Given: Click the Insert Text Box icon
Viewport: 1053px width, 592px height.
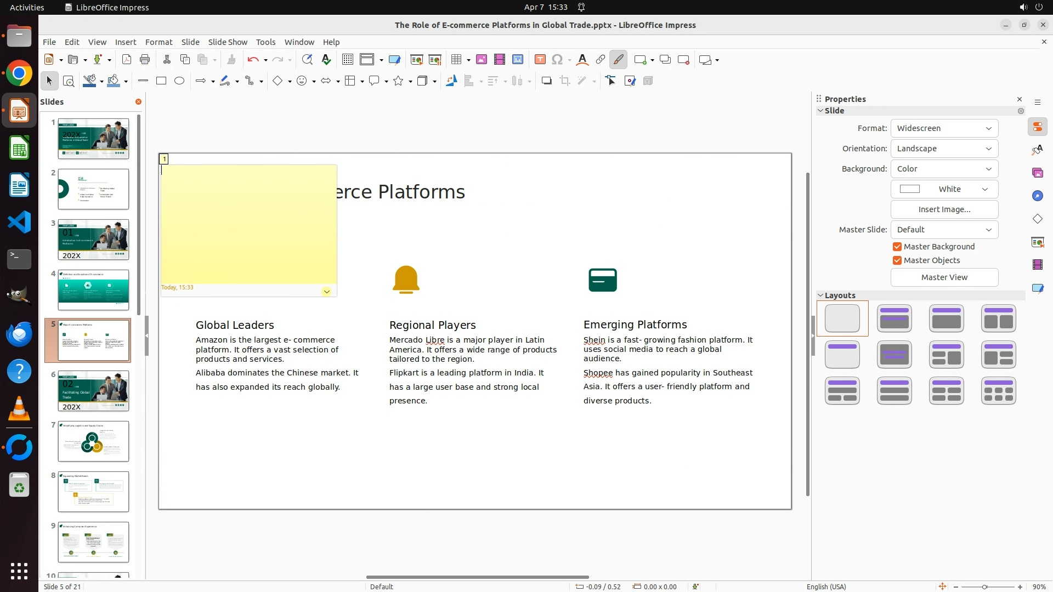Looking at the screenshot, I should (x=540, y=60).
